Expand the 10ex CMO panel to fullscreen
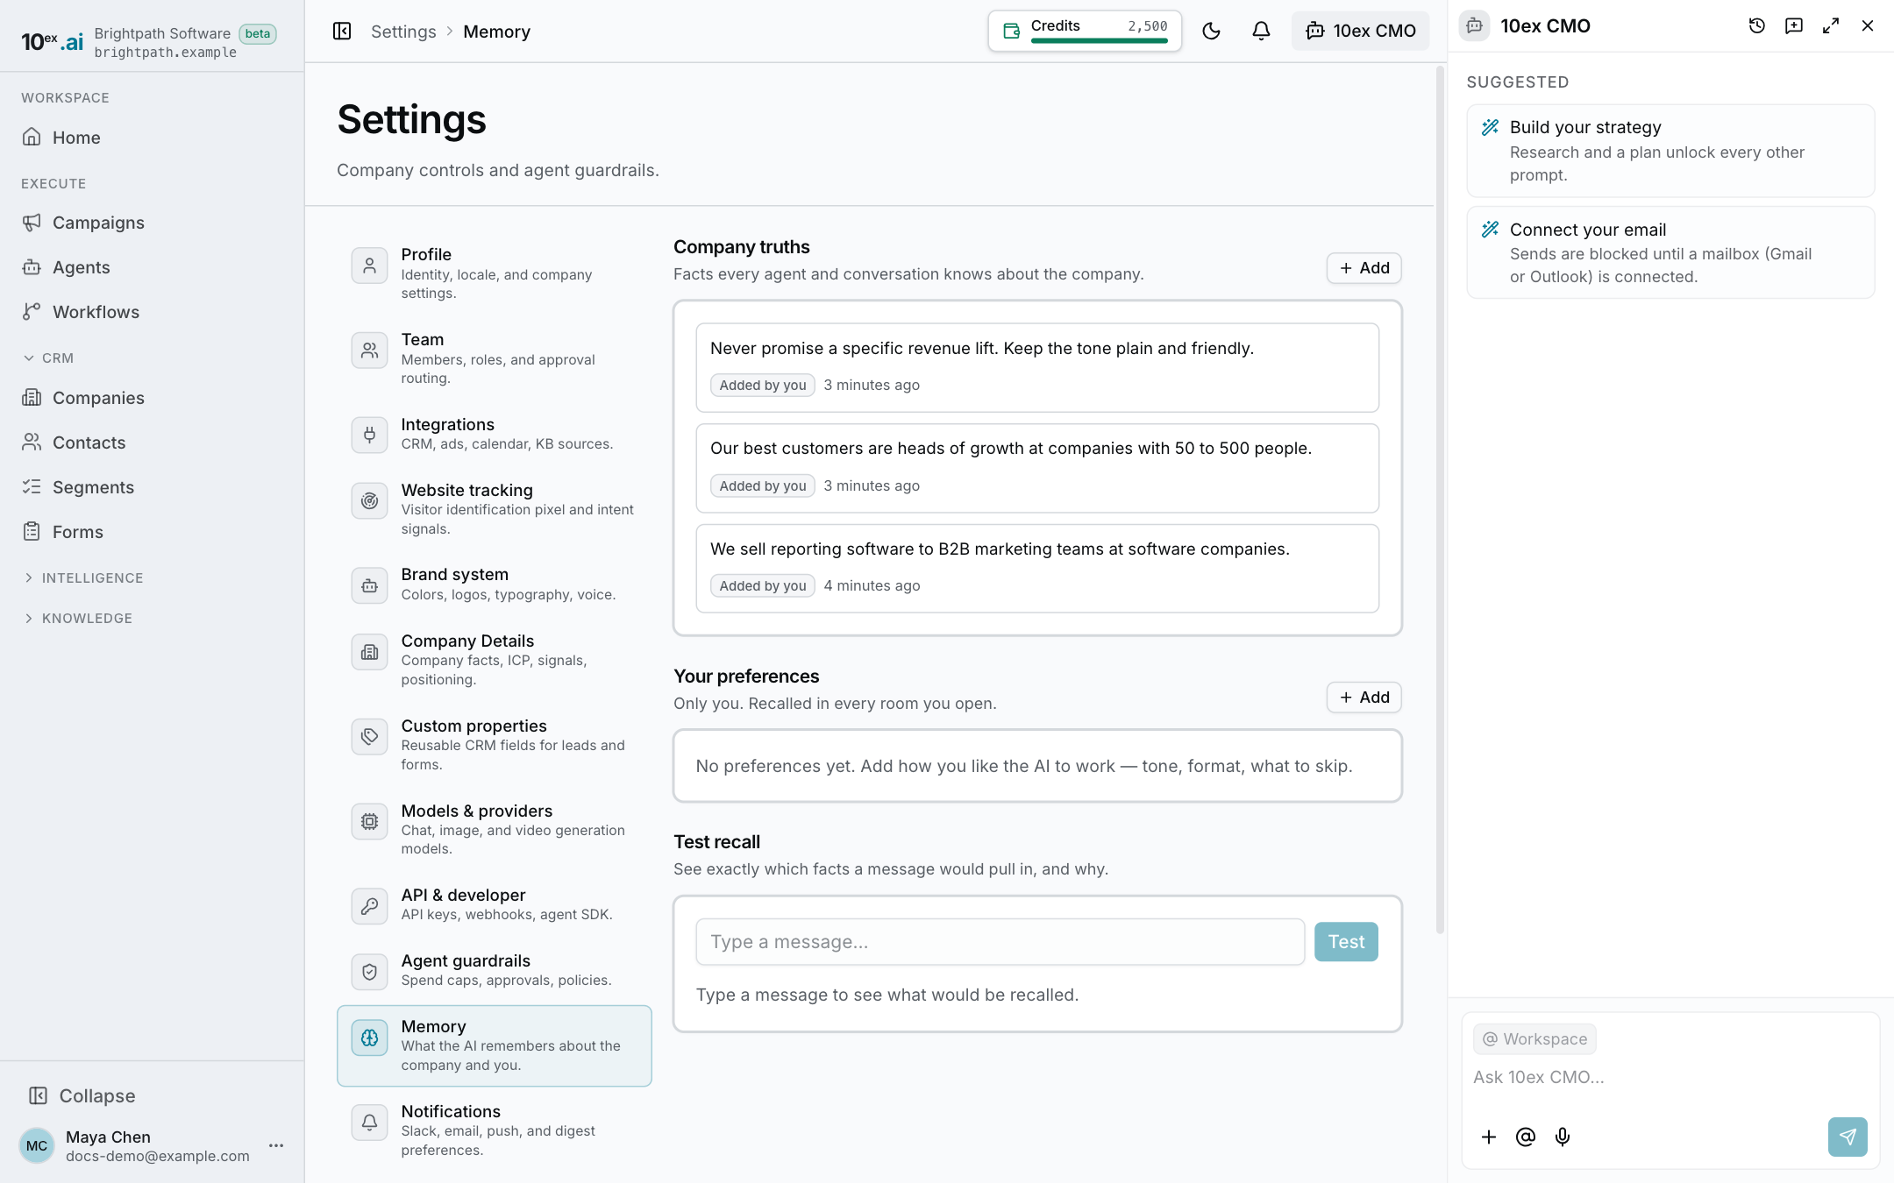 (x=1831, y=26)
